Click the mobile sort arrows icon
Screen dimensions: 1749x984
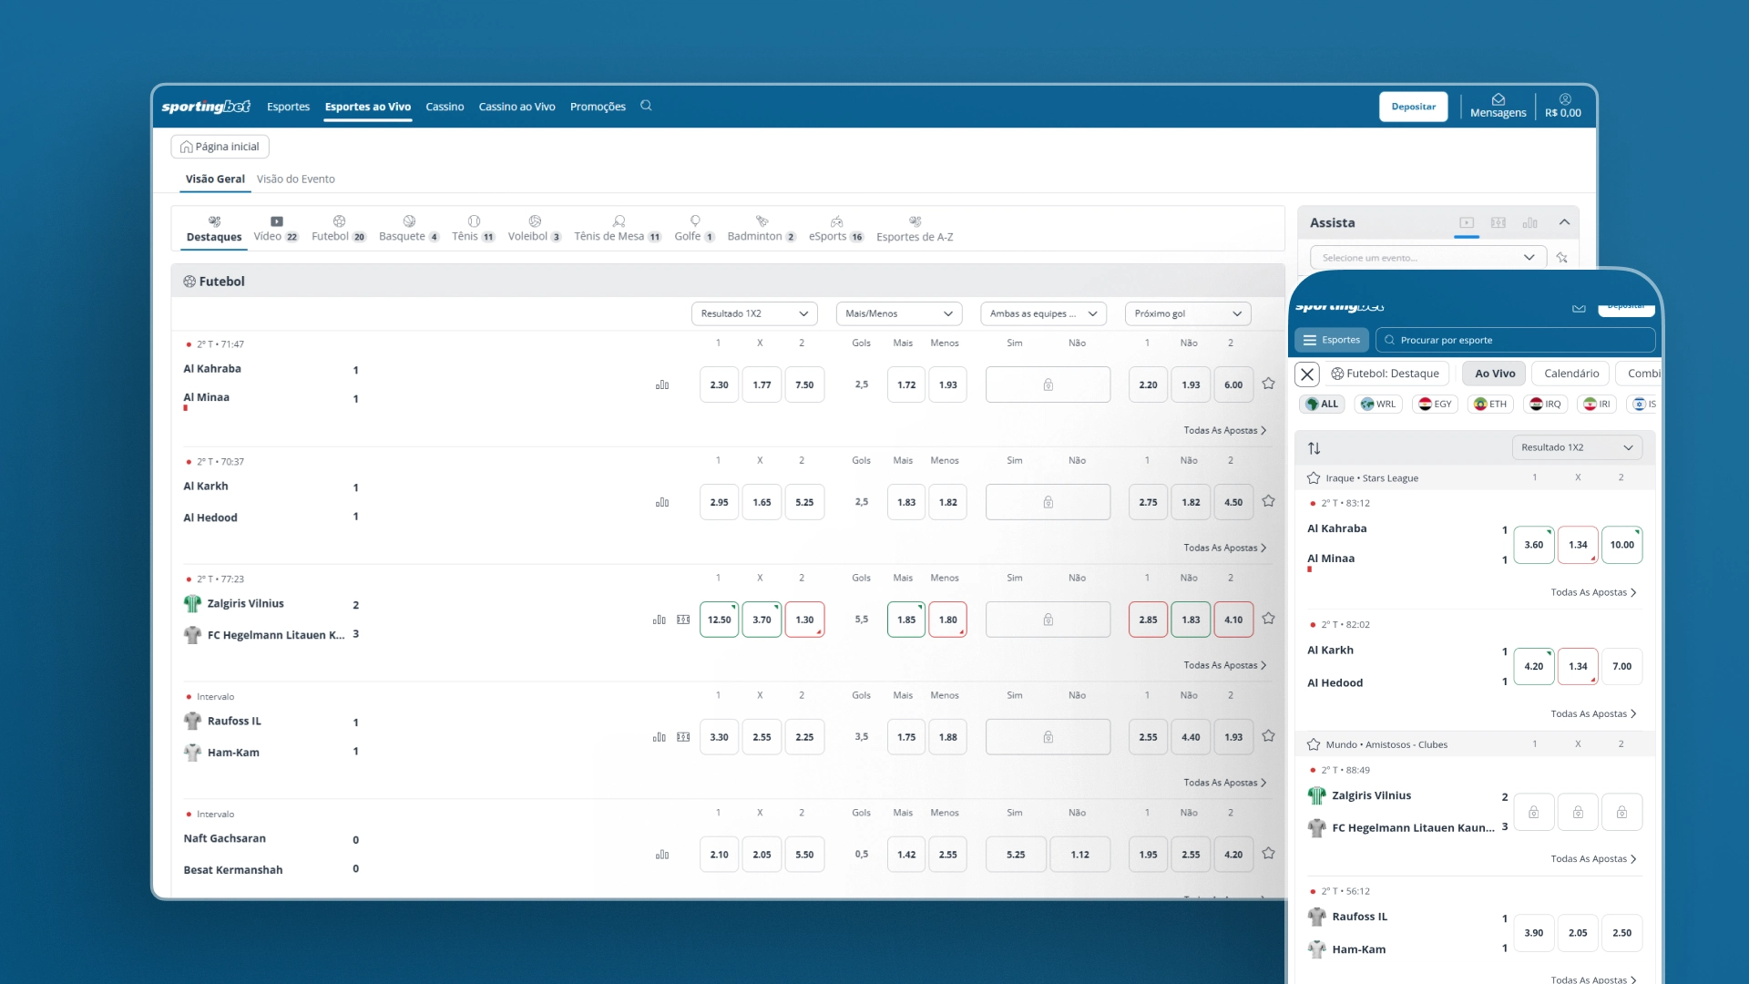pos(1314,448)
